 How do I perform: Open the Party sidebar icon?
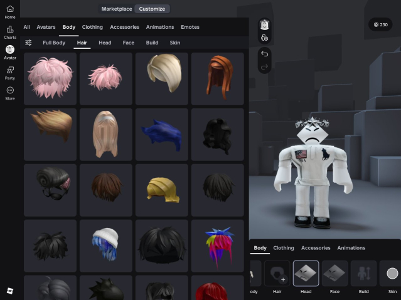click(x=10, y=72)
